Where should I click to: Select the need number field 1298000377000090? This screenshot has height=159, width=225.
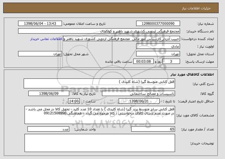click(158, 24)
